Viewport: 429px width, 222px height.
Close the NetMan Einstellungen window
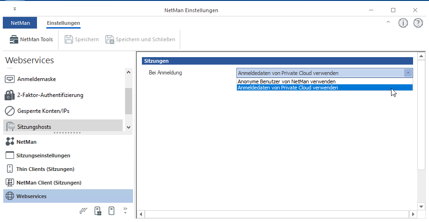(x=415, y=10)
